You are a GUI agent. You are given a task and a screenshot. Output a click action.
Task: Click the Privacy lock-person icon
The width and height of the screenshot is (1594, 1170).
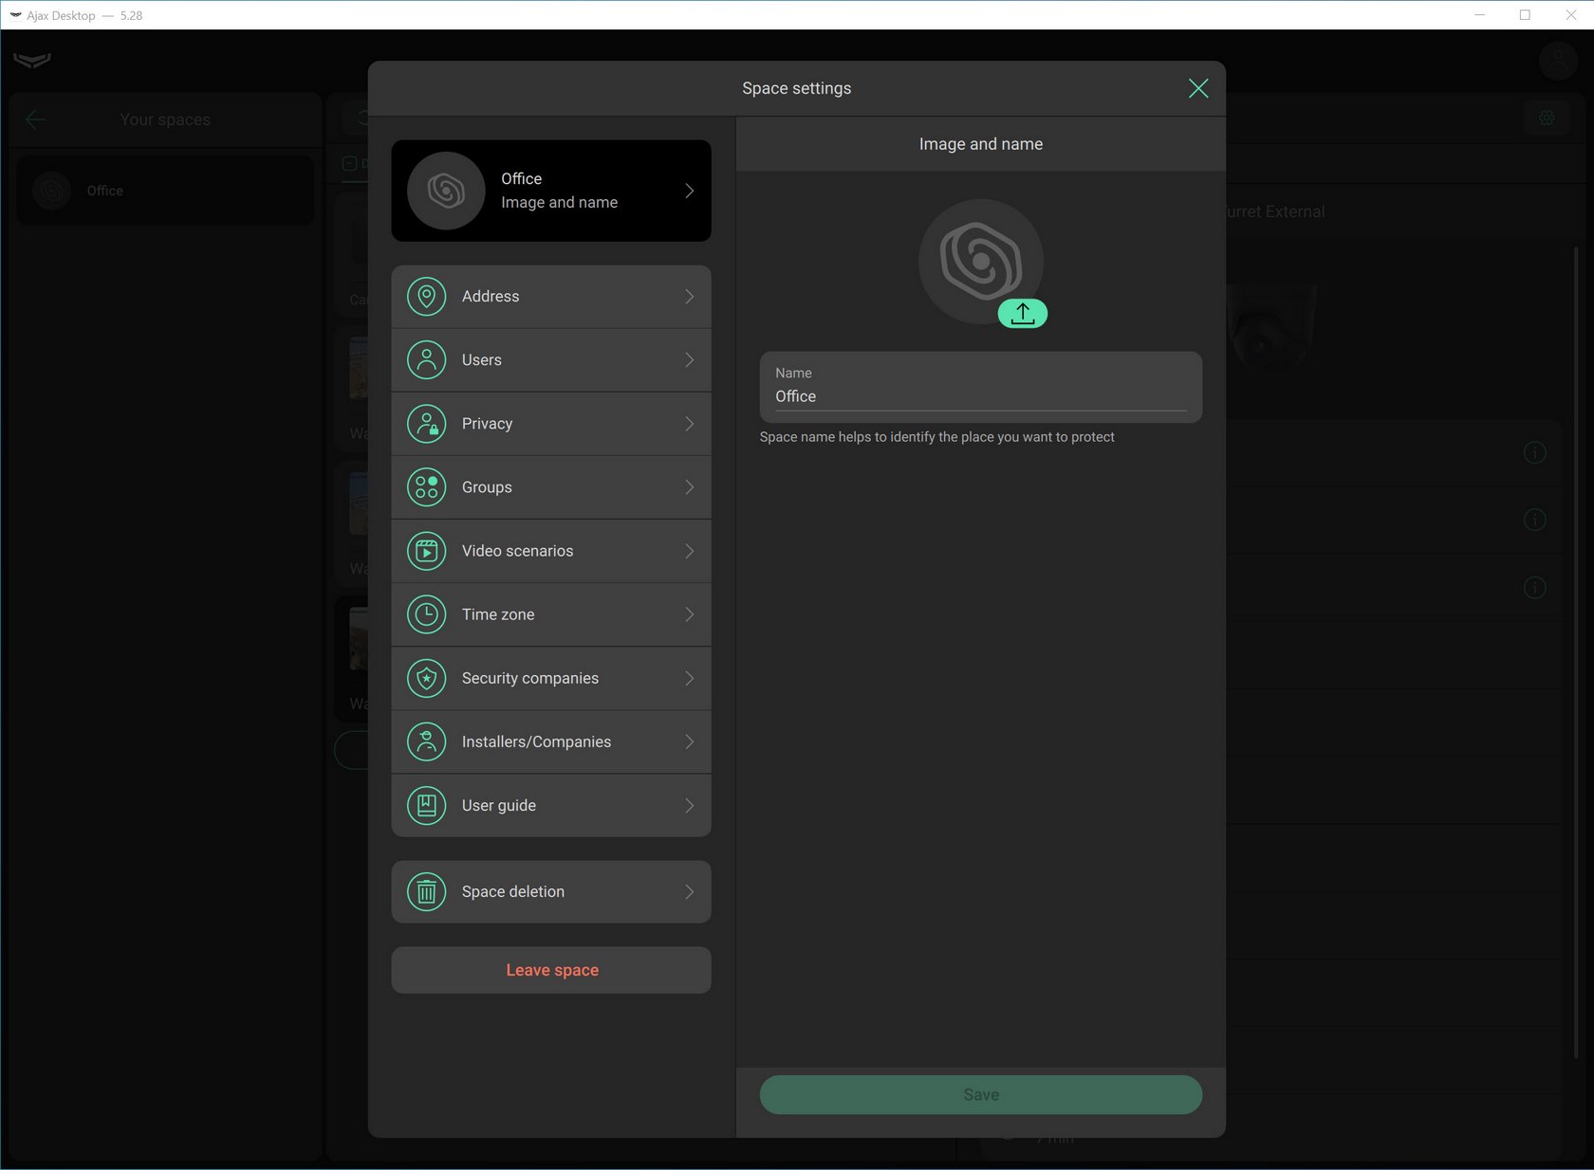click(427, 424)
